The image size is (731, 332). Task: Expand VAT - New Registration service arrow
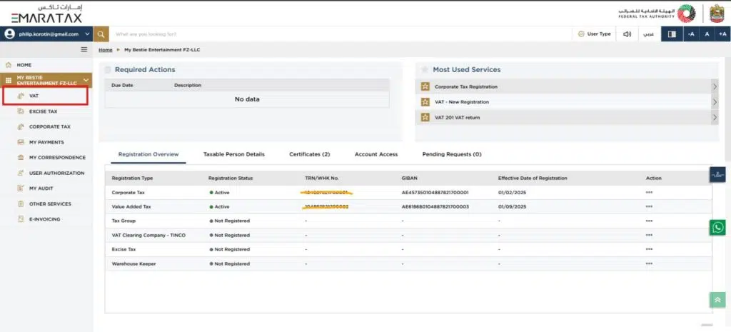[715, 102]
